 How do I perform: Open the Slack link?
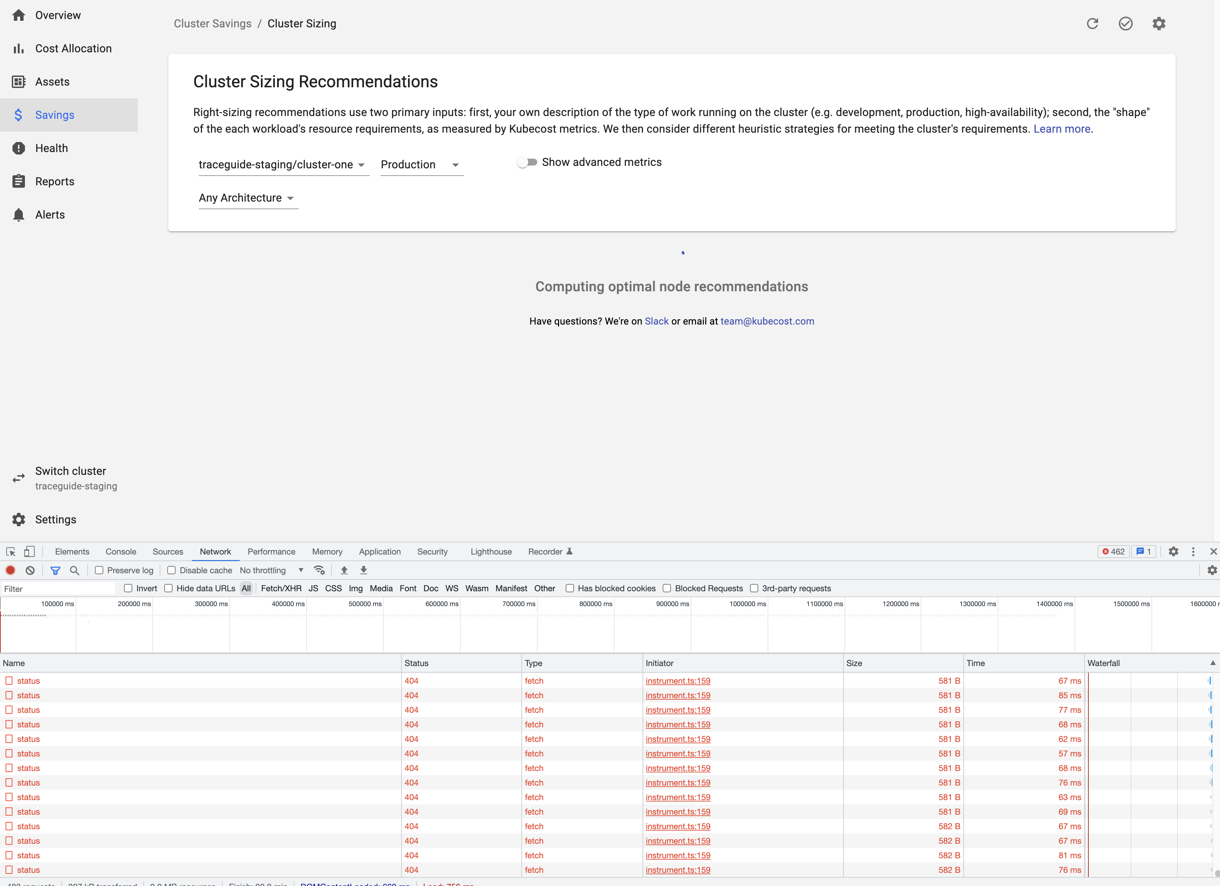656,321
